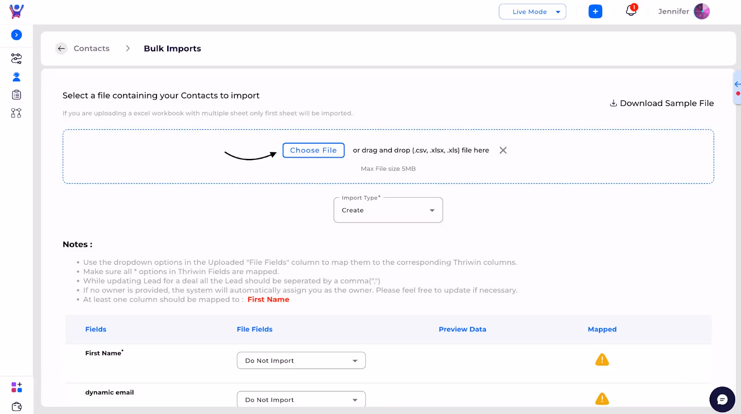741x414 pixels.
Task: Expand the Import Type dropdown
Action: 388,210
